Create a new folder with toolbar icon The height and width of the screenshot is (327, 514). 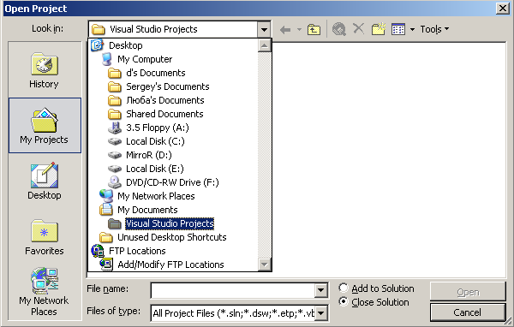point(379,29)
